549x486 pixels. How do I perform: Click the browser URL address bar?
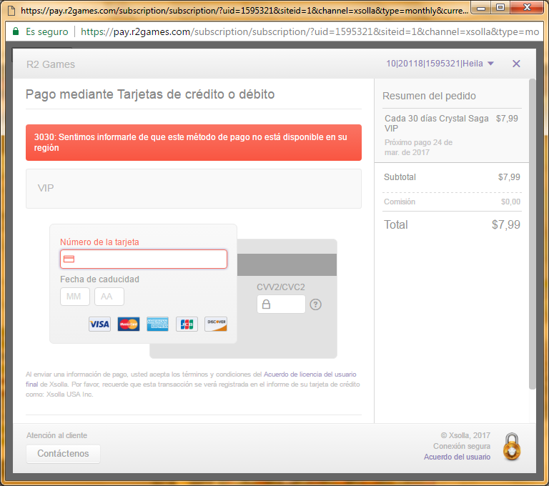click(x=307, y=32)
